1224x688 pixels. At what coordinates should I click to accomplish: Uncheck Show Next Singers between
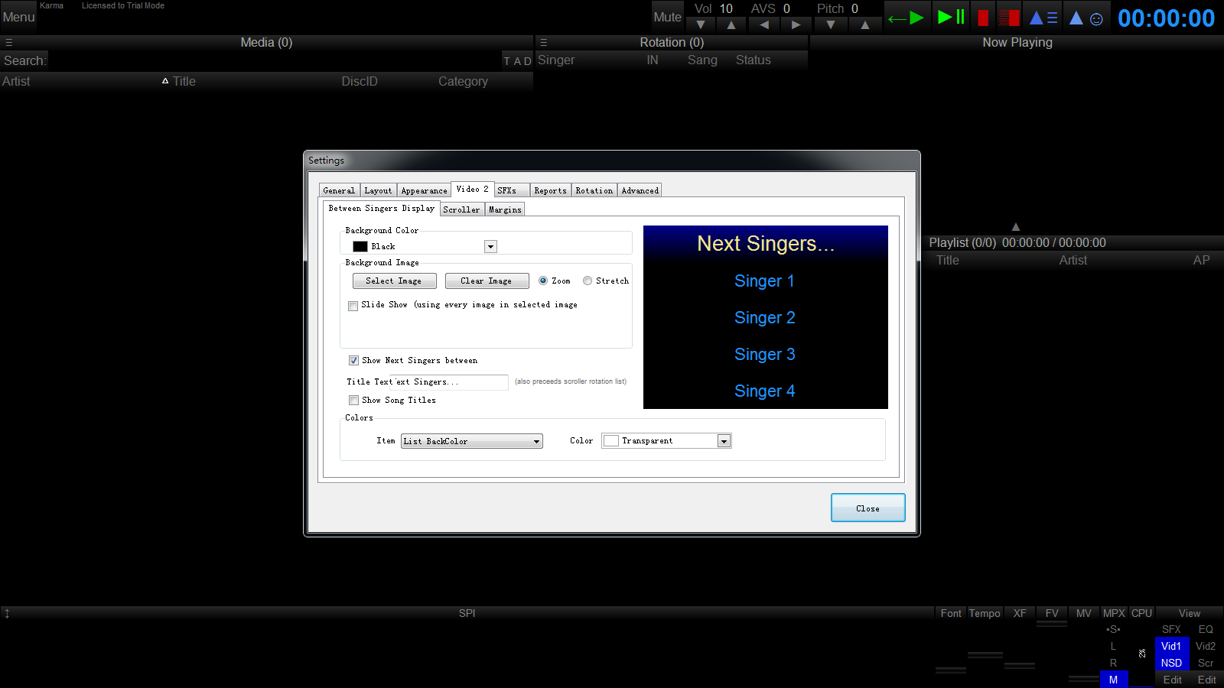pyautogui.click(x=353, y=361)
